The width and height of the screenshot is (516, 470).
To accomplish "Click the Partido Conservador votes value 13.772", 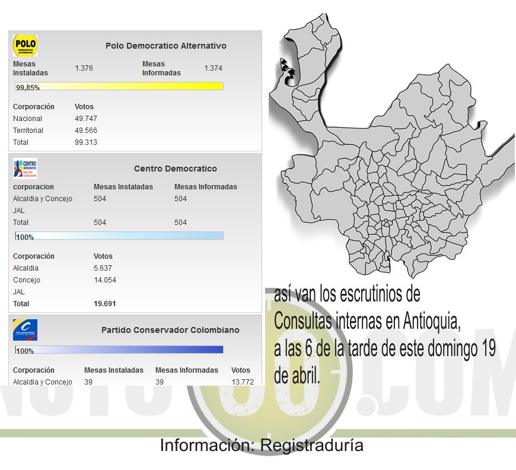I will click(242, 382).
